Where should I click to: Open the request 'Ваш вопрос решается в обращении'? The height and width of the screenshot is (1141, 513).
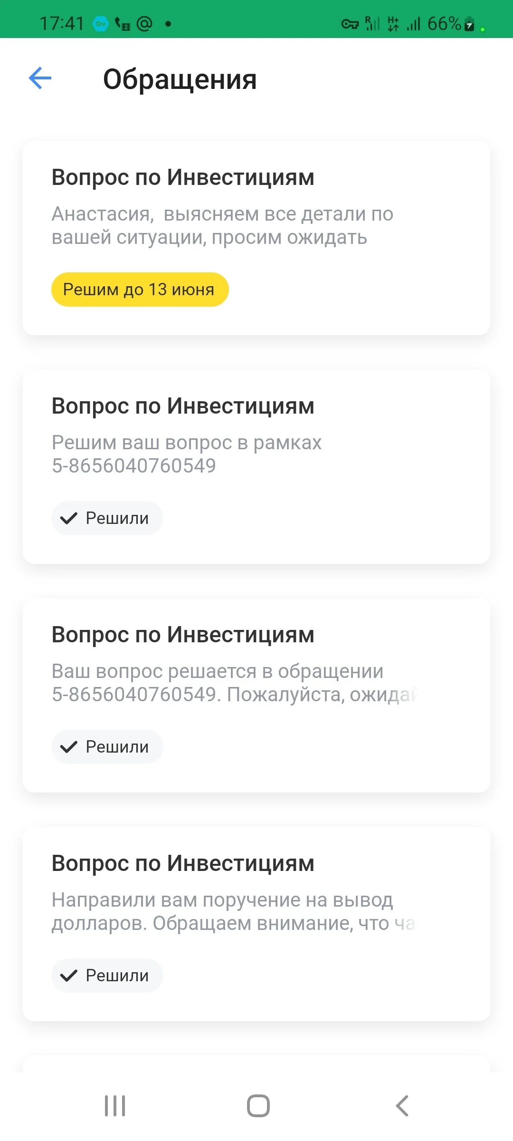point(256,696)
